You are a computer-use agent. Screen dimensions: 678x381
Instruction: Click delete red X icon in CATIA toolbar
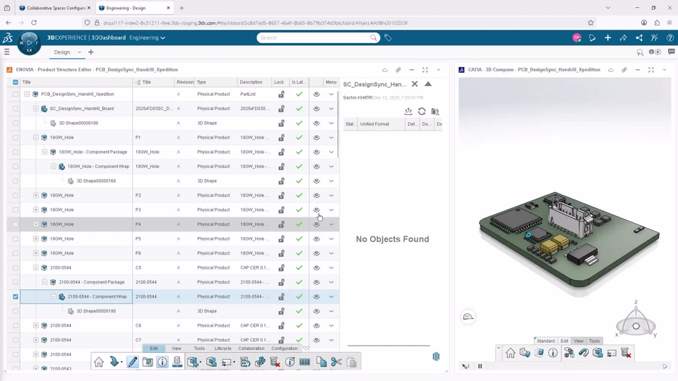pyautogui.click(x=626, y=353)
